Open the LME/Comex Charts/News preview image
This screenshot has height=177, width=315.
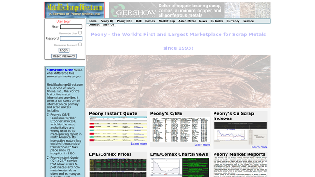tap(180, 167)
